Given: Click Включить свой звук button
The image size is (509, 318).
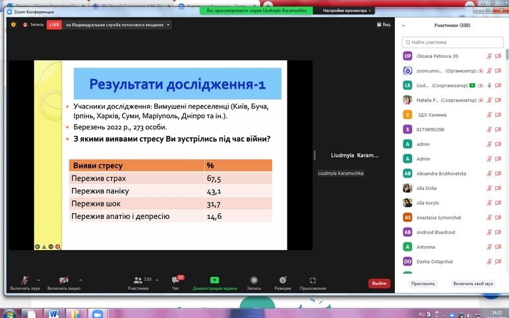Looking at the screenshot, I should pos(473,284).
